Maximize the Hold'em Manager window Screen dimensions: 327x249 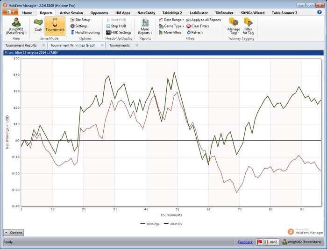[310, 5]
